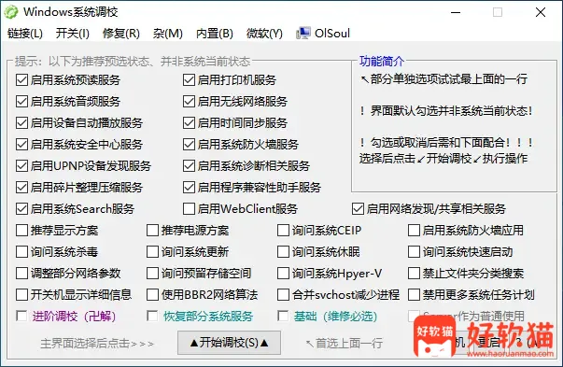This screenshot has height=367, width=563.
Task: Click hint text 主界面选择后点击>>>
Action: (97, 344)
